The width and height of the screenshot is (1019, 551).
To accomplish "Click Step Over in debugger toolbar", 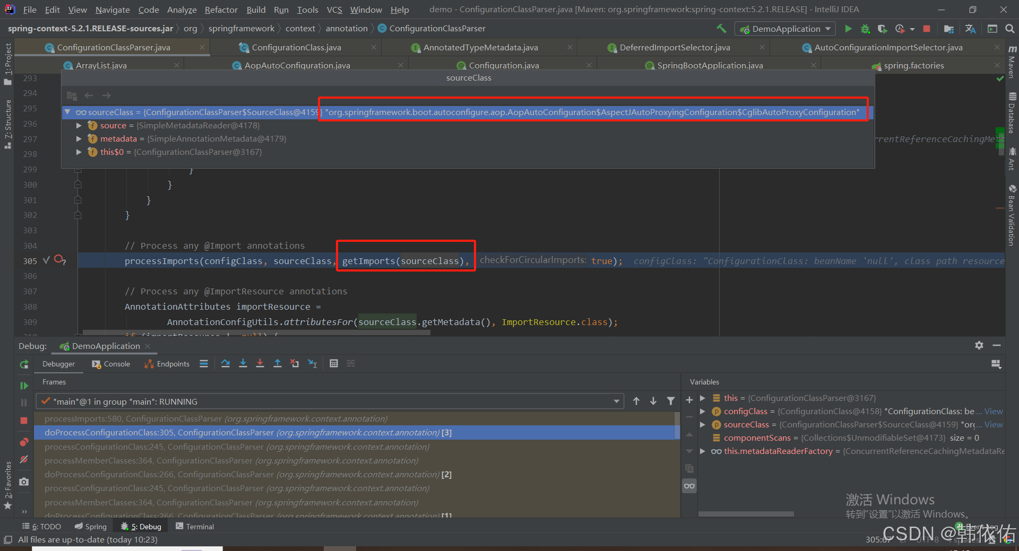I will [x=226, y=363].
